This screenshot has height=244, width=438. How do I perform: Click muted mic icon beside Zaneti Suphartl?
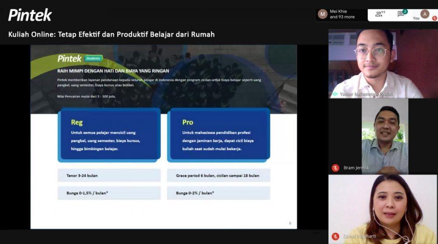[x=336, y=237]
